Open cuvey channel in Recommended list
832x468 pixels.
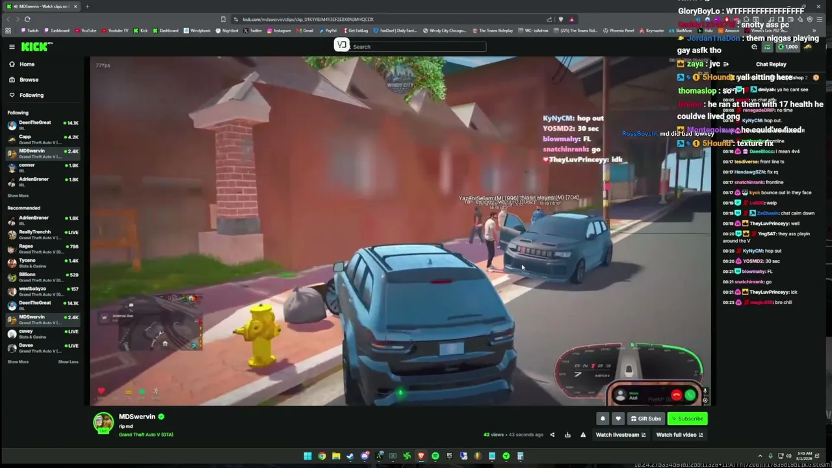coord(43,333)
